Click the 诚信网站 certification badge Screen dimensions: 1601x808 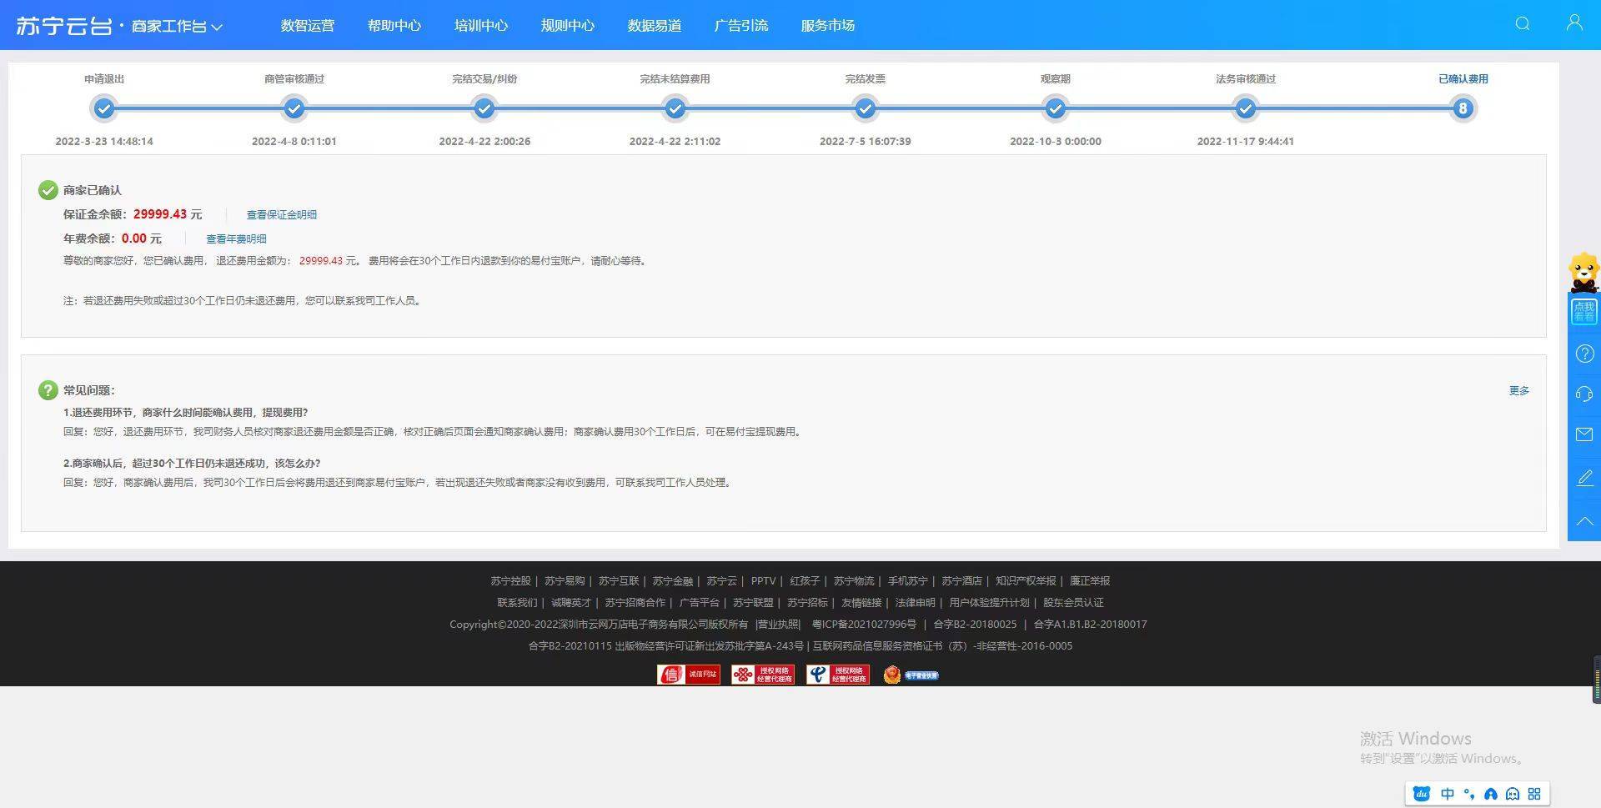689,675
